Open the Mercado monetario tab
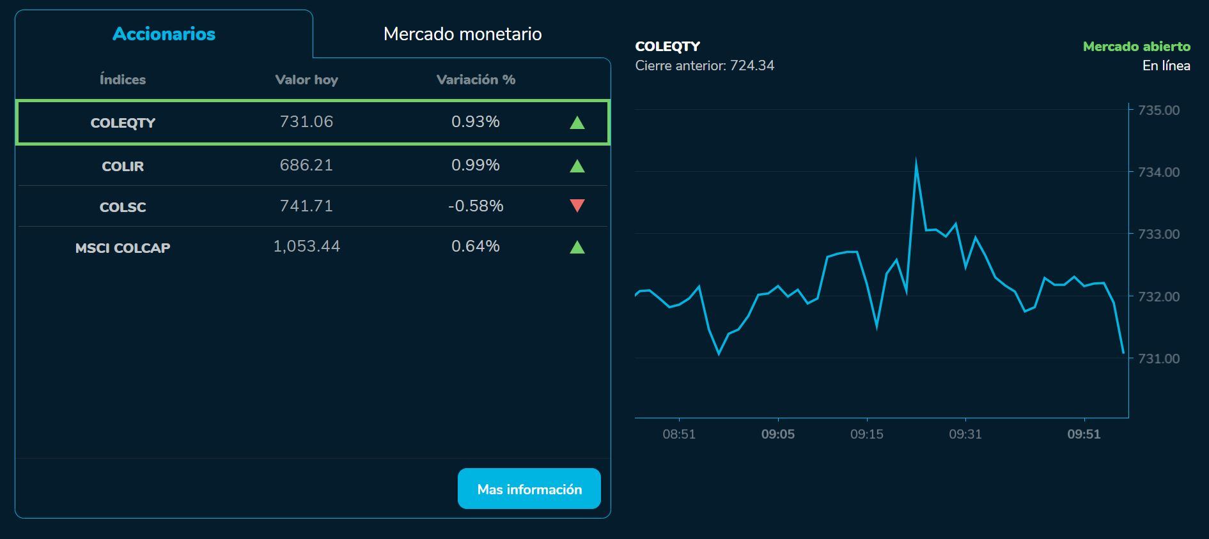 [462, 34]
